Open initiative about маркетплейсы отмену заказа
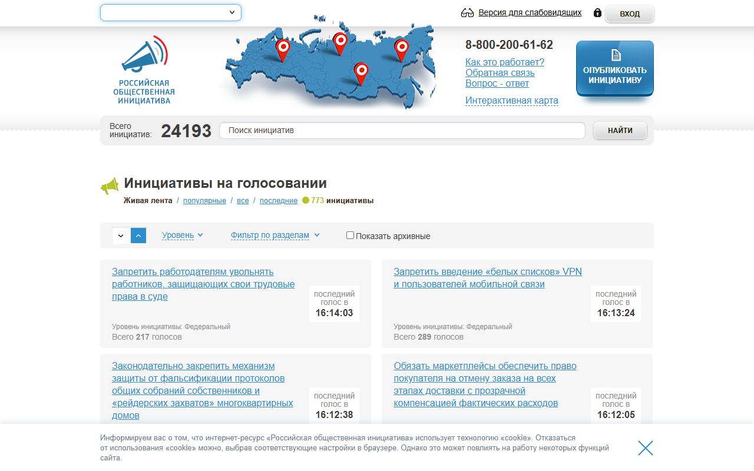 click(x=485, y=384)
